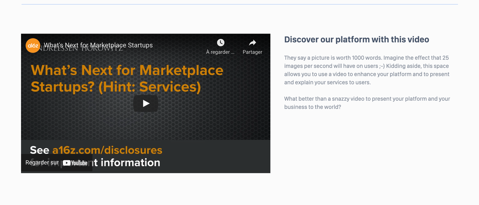The height and width of the screenshot is (205, 479).
Task: Click the word 'information' in the video banner
Action: (130, 162)
